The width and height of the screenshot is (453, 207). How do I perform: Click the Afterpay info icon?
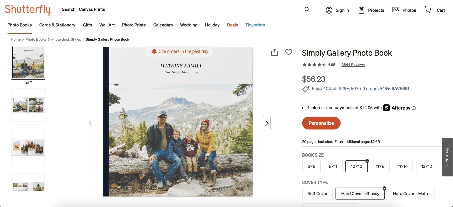click(x=414, y=108)
